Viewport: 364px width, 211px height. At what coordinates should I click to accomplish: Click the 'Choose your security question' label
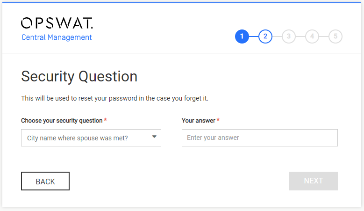click(x=62, y=121)
